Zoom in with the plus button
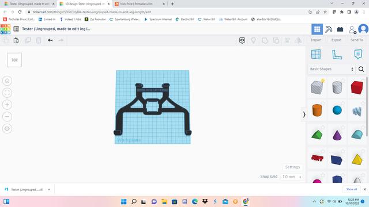This screenshot has width=369, height=207. click(7, 105)
